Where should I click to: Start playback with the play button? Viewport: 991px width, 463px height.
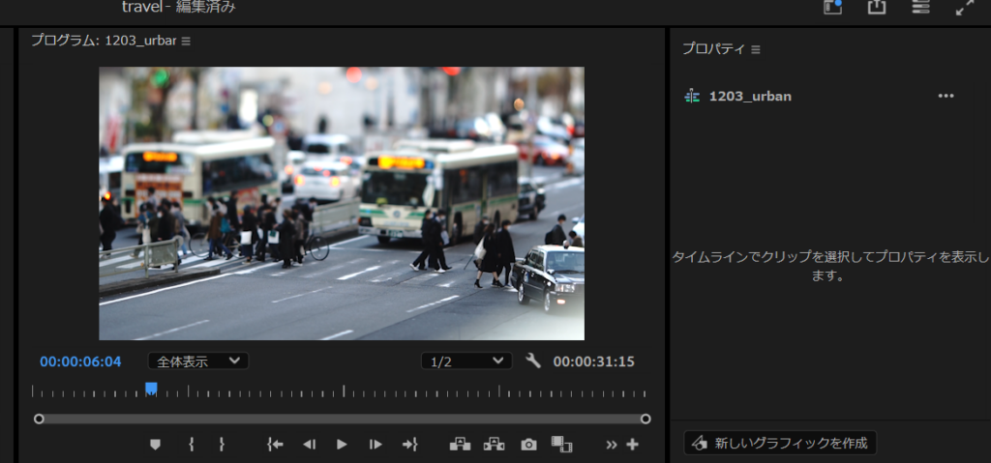[342, 444]
